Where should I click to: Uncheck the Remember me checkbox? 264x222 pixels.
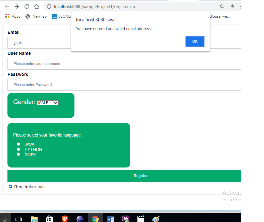click(10, 187)
